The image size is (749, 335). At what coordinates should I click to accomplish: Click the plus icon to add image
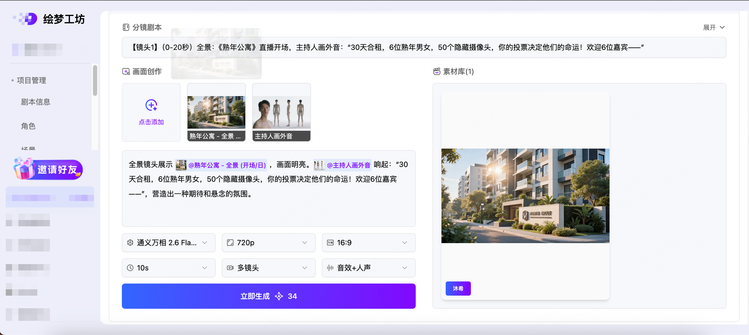[x=151, y=105]
